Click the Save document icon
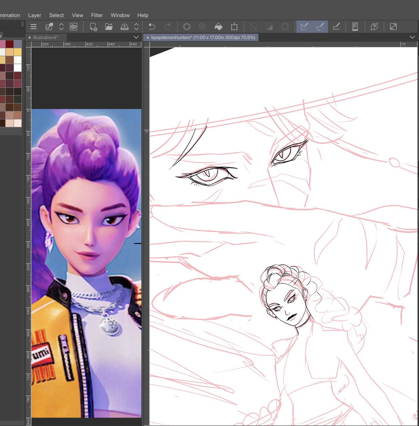419x426 pixels. click(124, 27)
